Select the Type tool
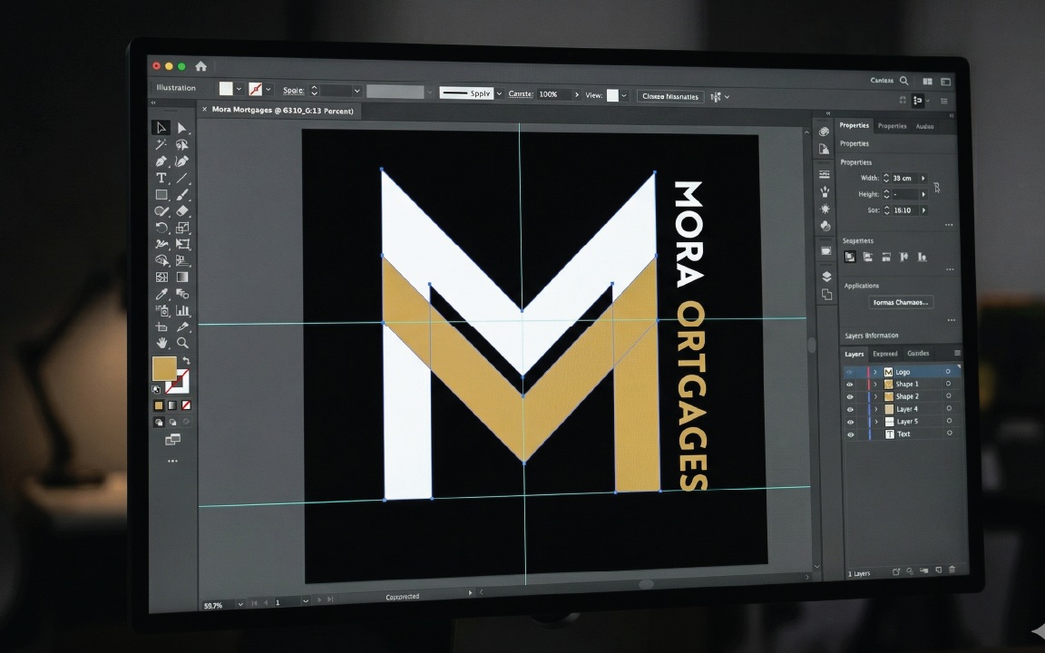Screen dimensions: 1045x653 point(161,178)
